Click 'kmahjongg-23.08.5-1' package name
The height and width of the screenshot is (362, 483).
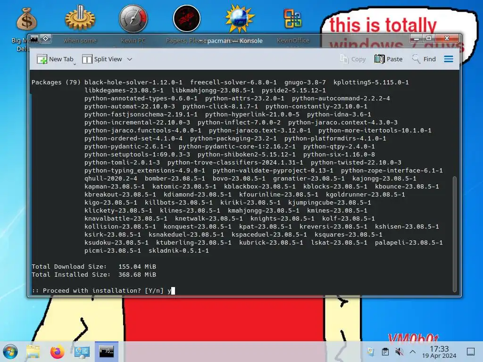[264, 211]
